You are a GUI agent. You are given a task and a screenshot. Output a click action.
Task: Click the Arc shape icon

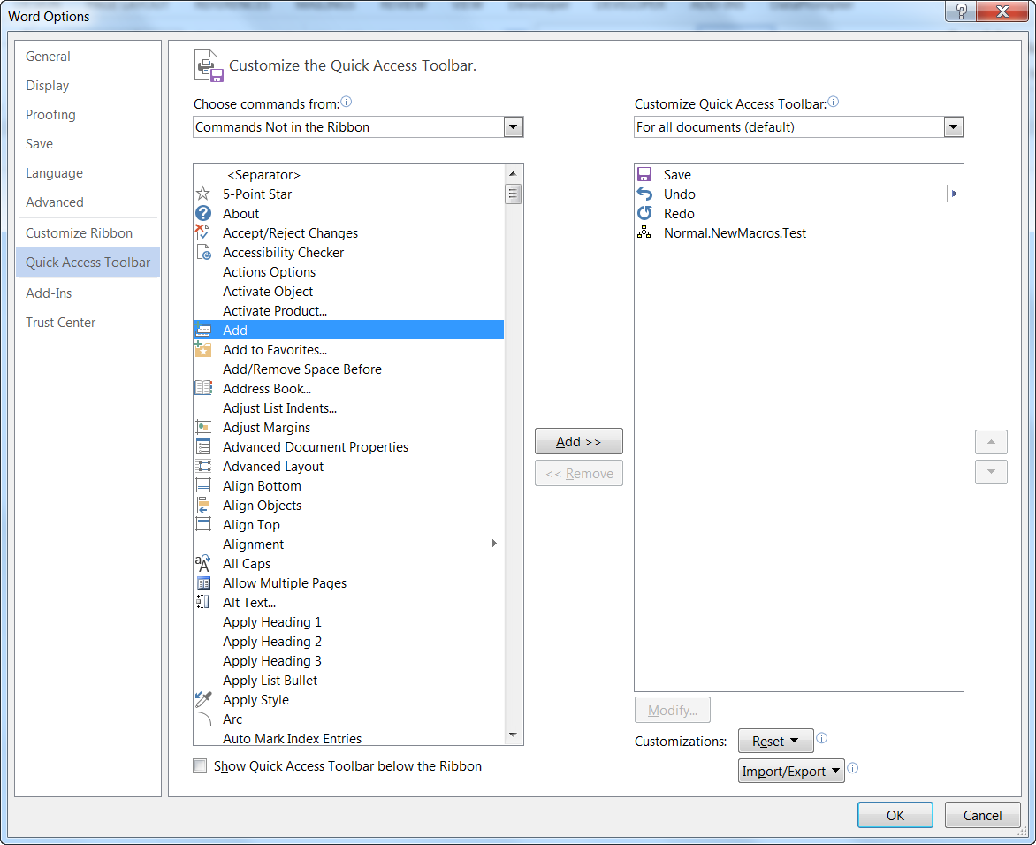pyautogui.click(x=202, y=719)
